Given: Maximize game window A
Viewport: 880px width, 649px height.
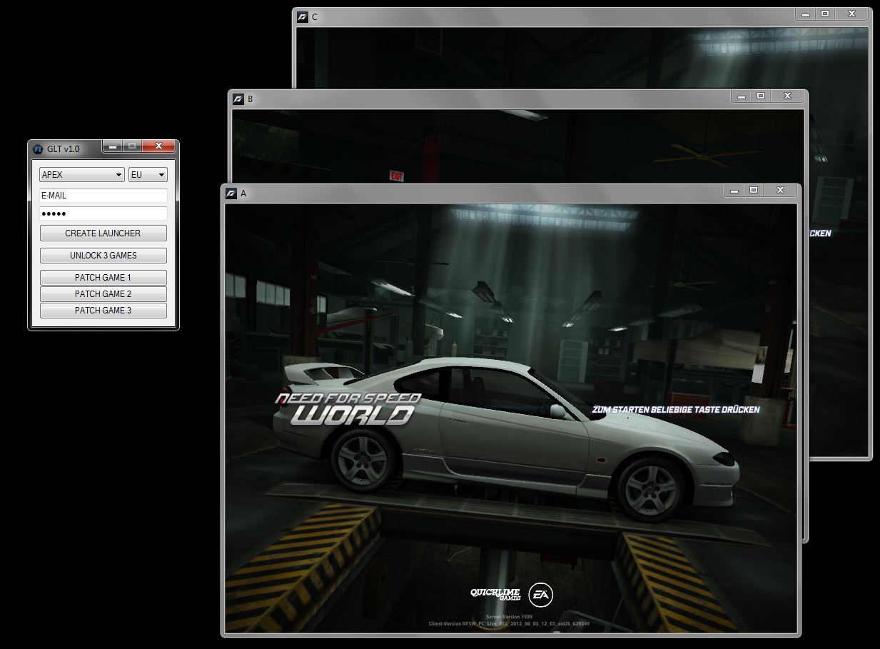Looking at the screenshot, I should coord(754,190).
